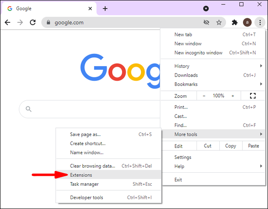
Task: Close the Chrome window
Action: coord(260,4)
